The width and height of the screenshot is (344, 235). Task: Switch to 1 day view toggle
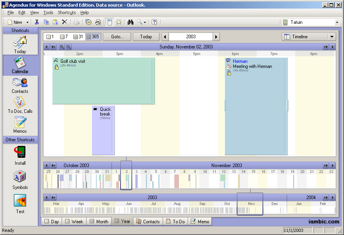coord(50,37)
